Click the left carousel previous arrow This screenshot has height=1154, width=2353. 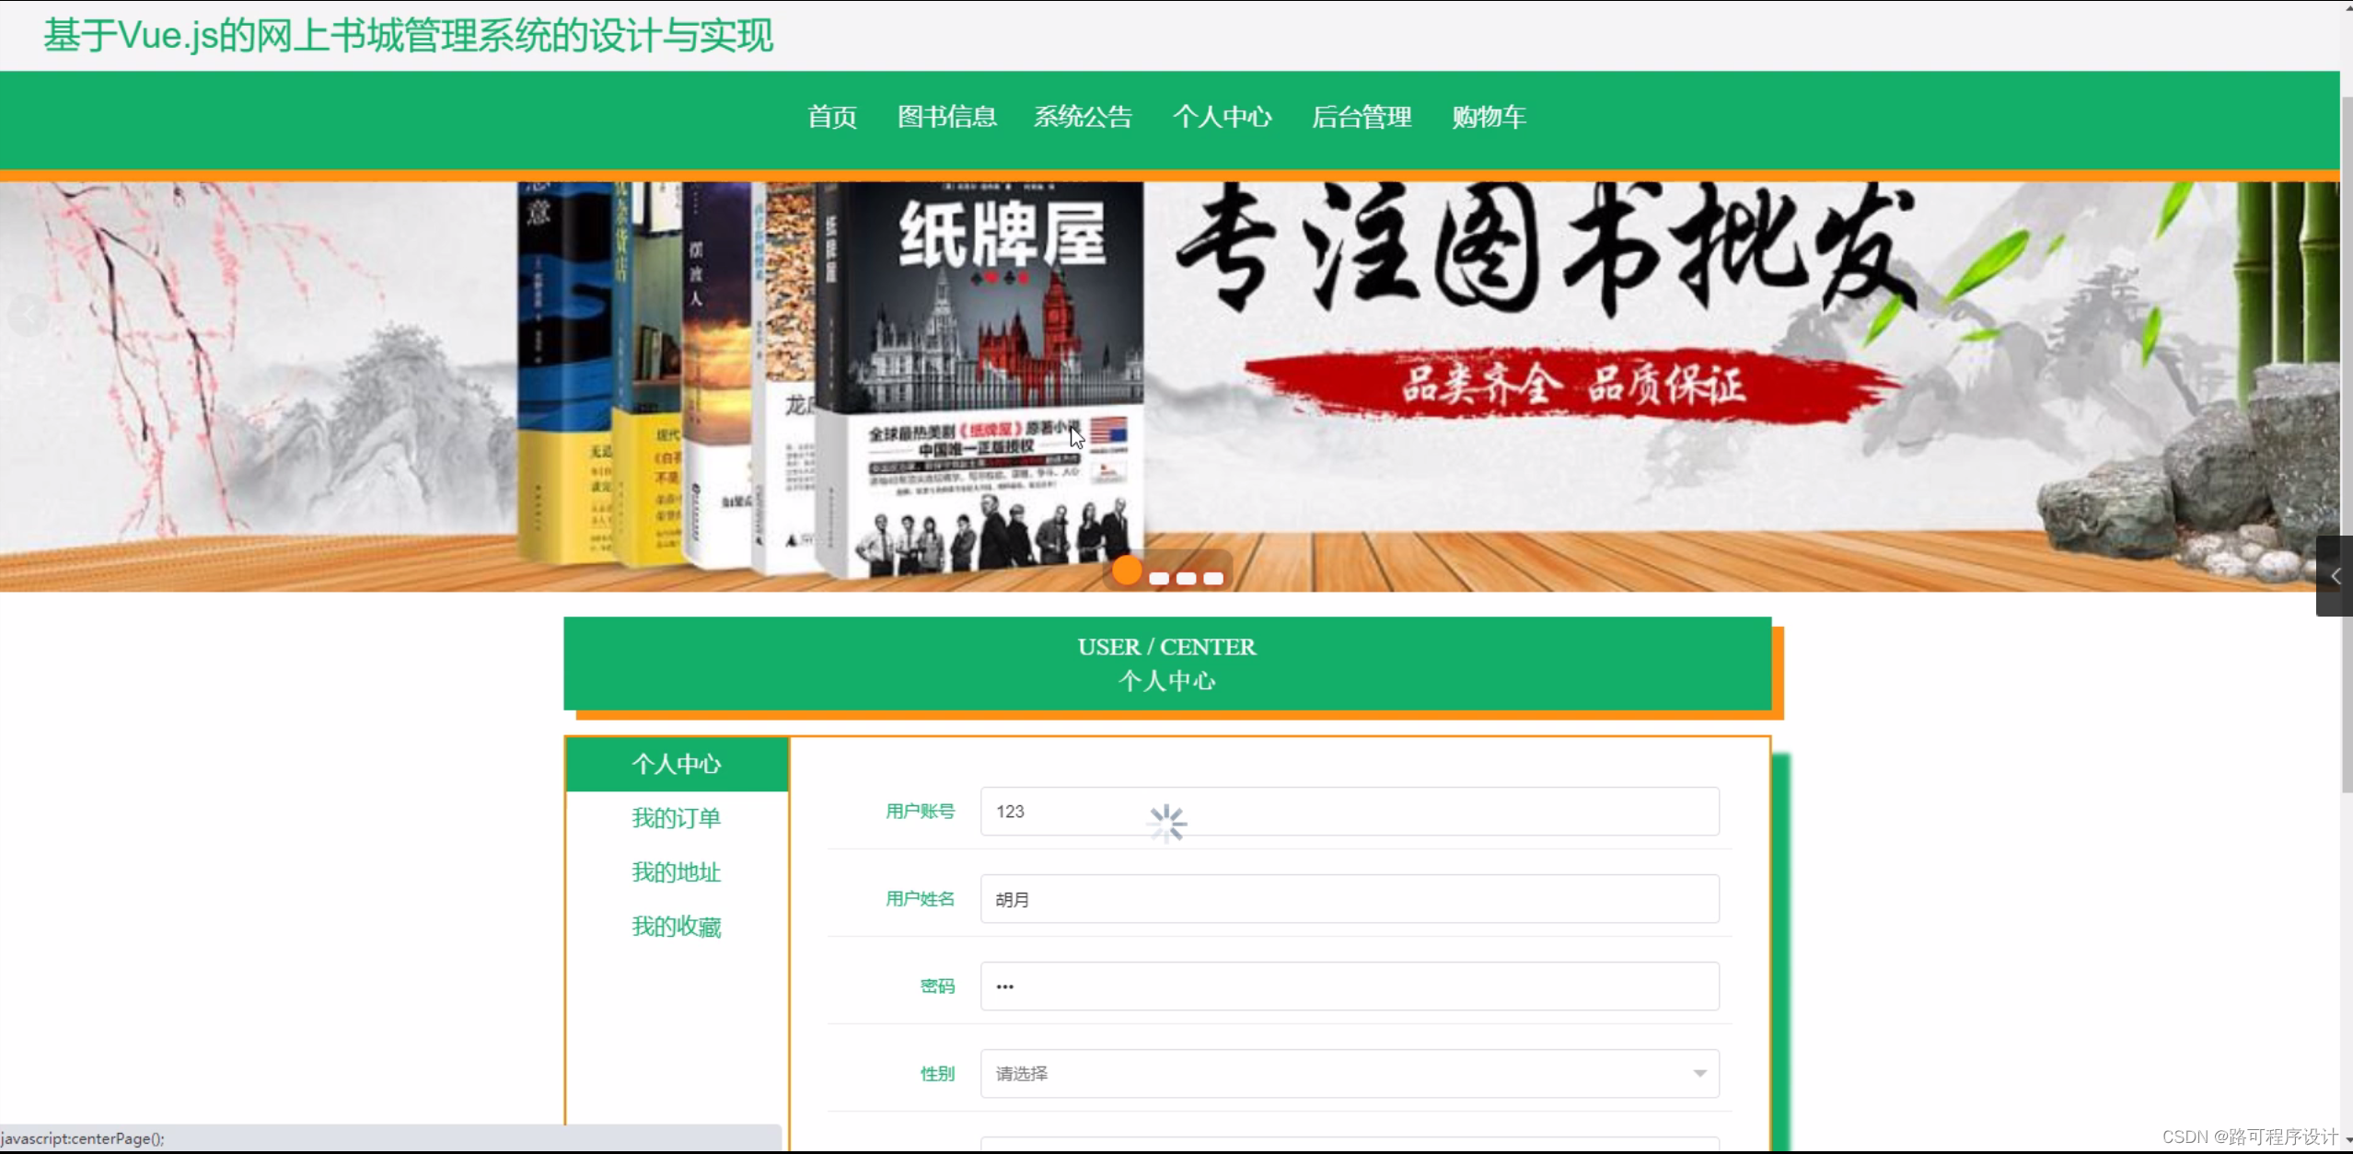[29, 316]
